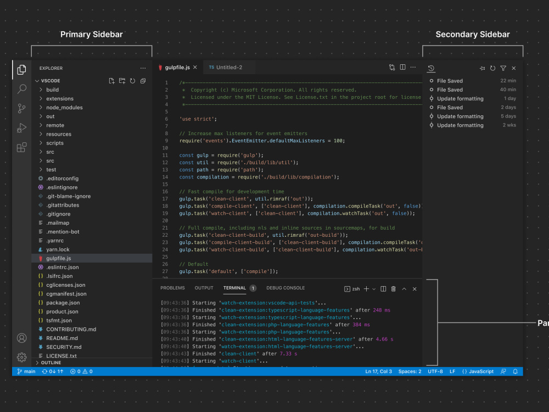Open the Explorer view in activity bar
The image size is (549, 412).
pos(22,69)
